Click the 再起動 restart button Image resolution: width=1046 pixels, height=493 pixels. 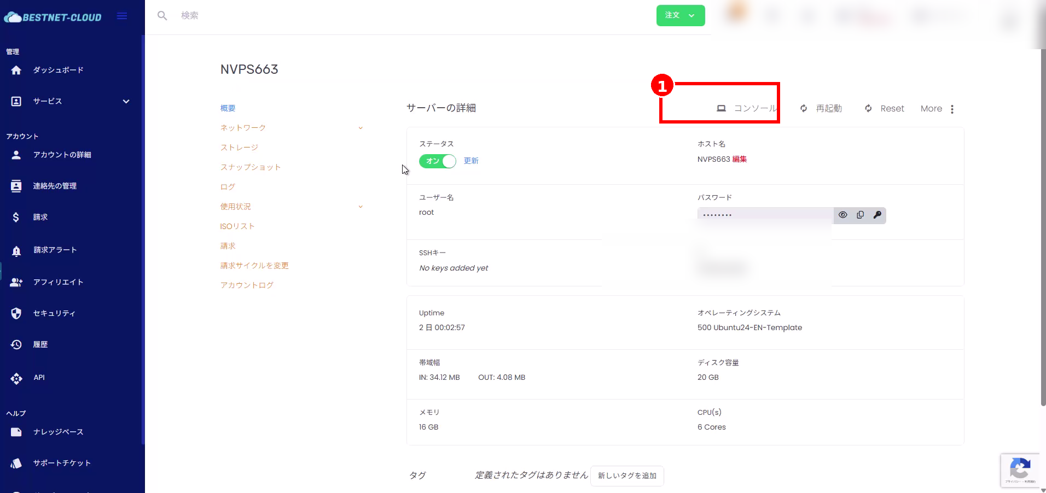(x=821, y=109)
